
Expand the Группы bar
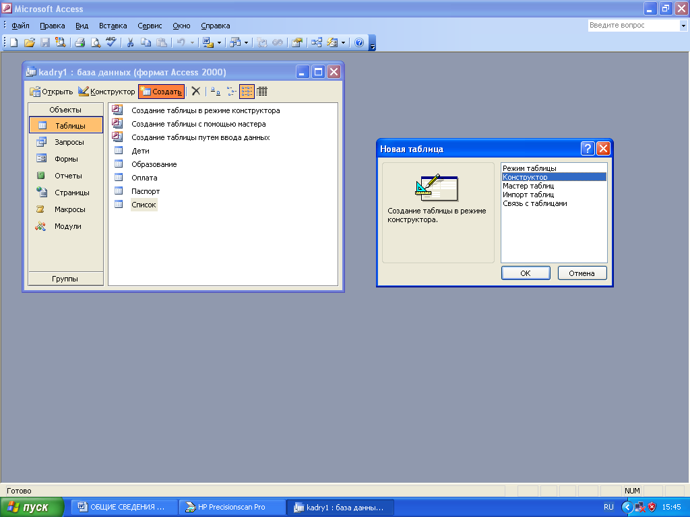pos(65,279)
